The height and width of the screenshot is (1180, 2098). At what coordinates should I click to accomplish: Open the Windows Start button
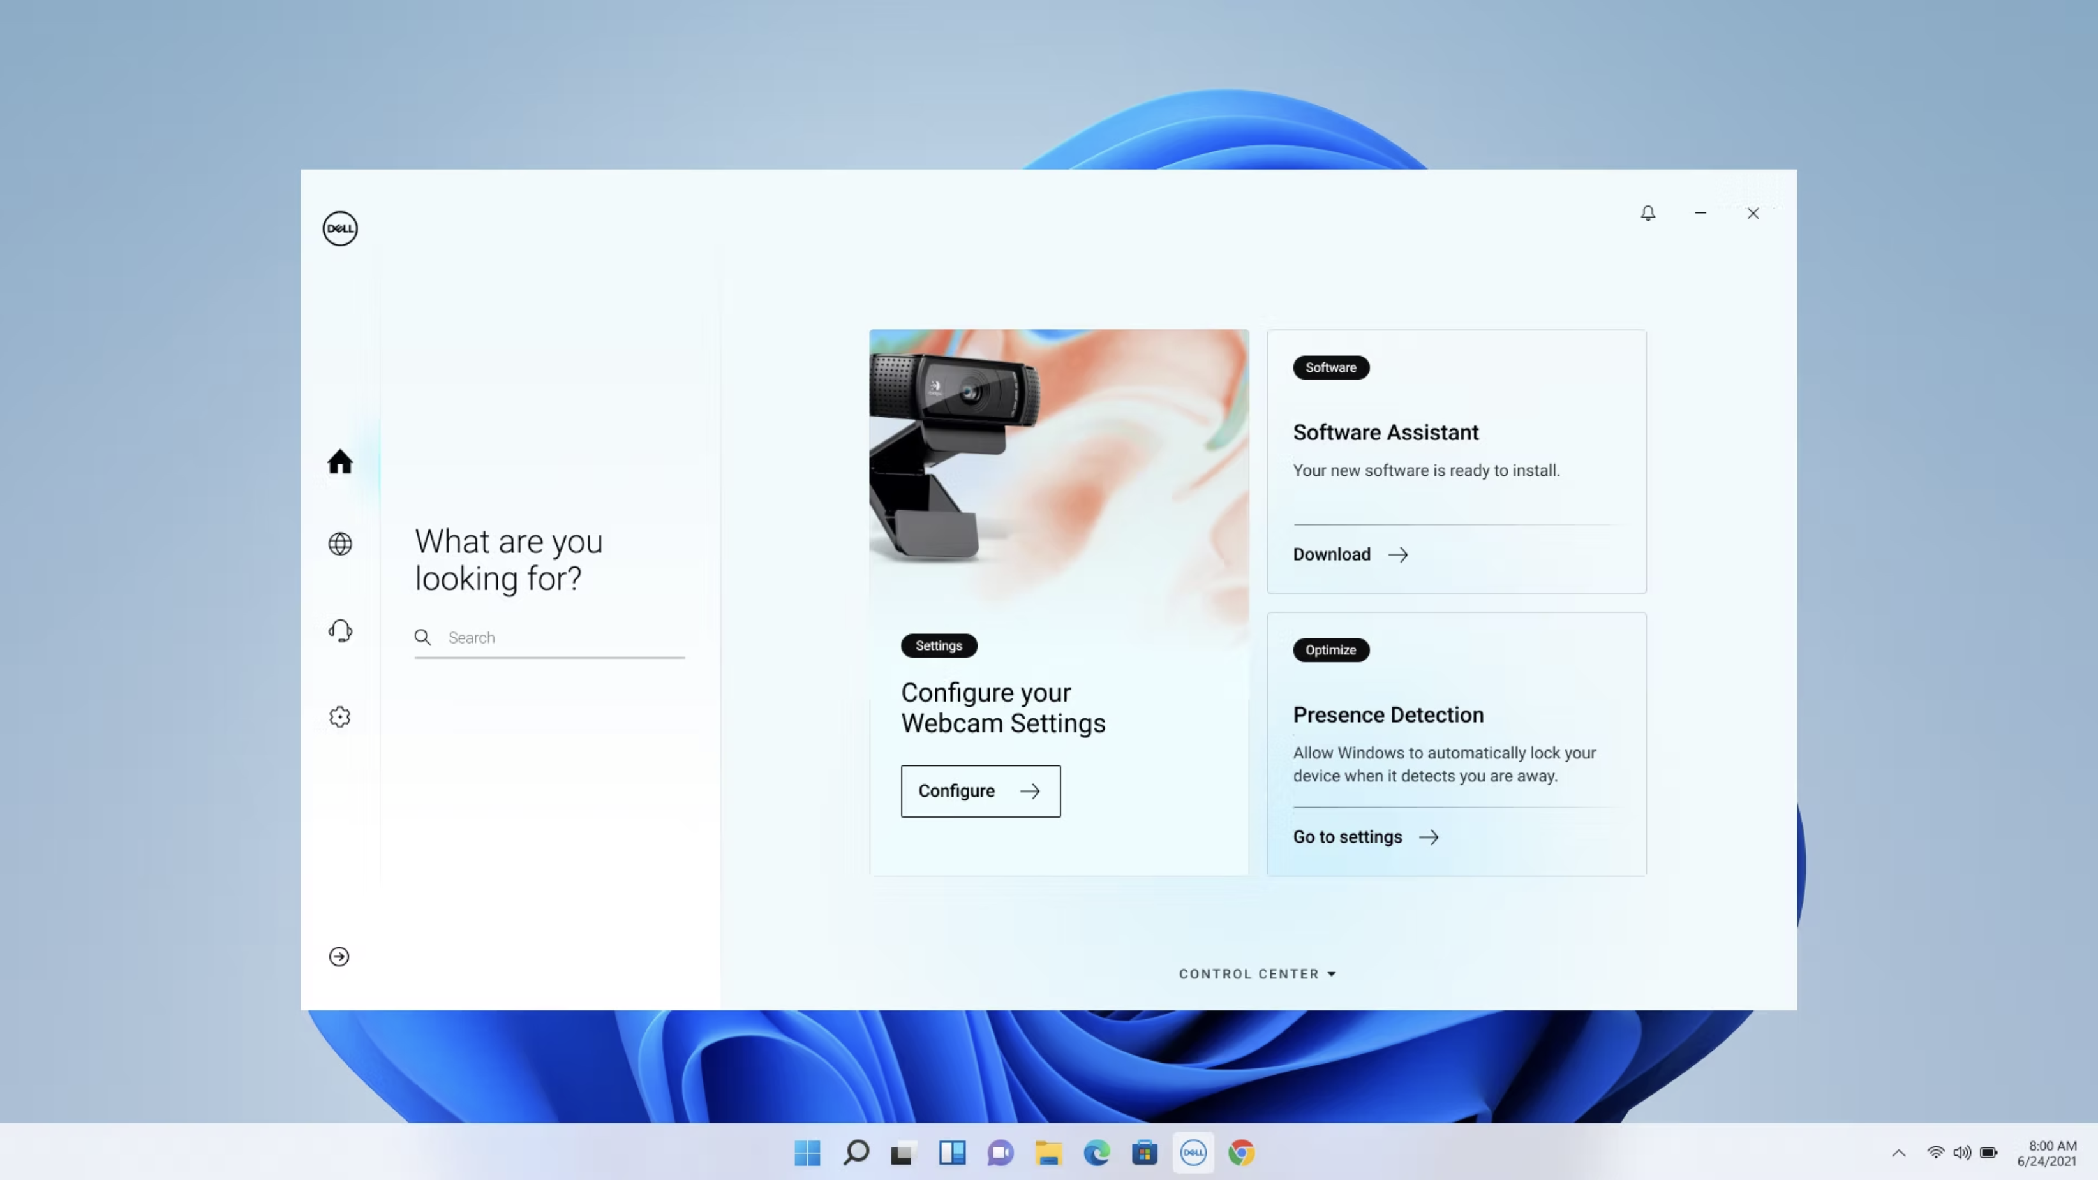point(807,1153)
